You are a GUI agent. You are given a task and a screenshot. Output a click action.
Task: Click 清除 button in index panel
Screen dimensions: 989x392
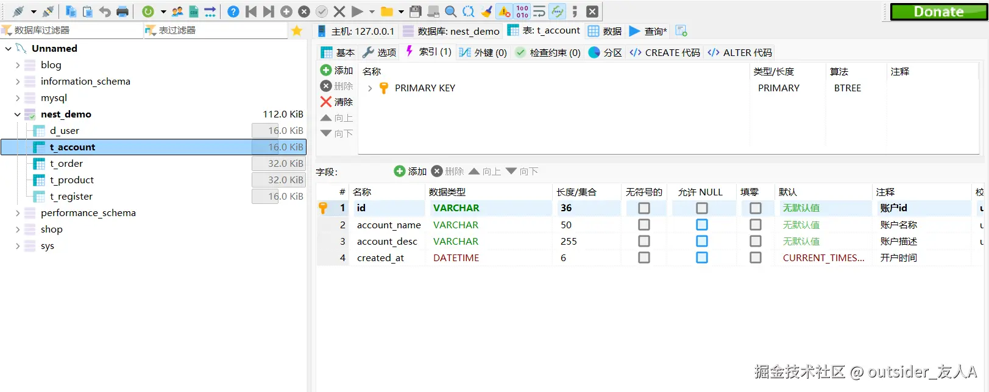tap(337, 102)
